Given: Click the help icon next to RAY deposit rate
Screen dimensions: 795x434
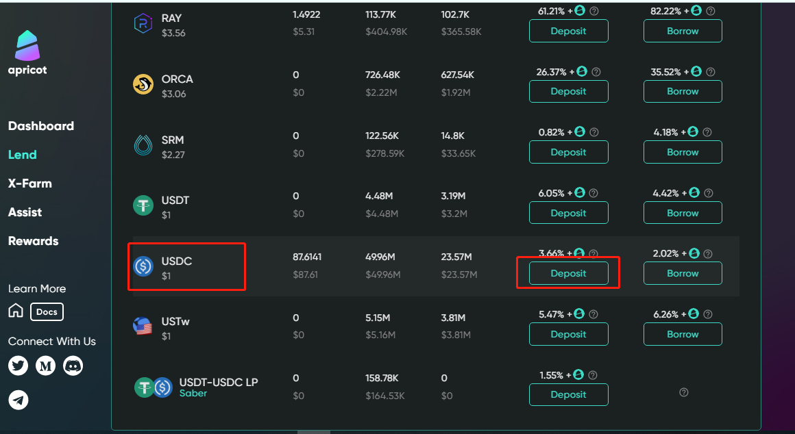Looking at the screenshot, I should click(x=594, y=11).
